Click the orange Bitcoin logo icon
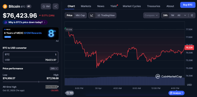This screenshot has height=97, width=197. 5,6
